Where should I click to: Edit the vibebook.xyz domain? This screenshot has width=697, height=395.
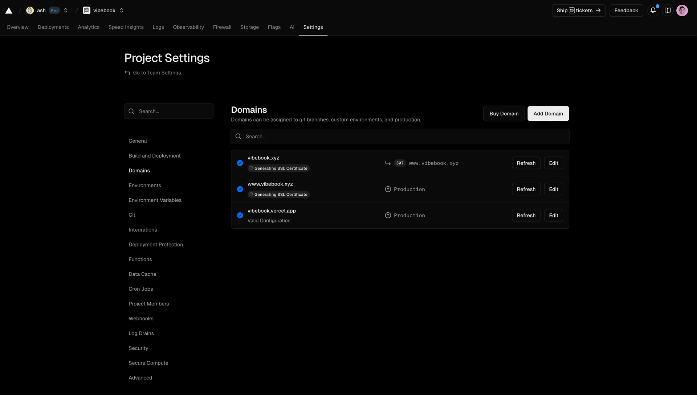tap(554, 163)
